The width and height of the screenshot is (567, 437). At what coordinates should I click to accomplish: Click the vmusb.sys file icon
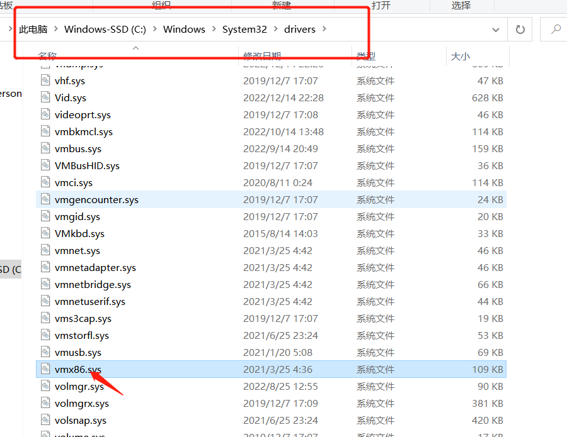pyautogui.click(x=45, y=351)
